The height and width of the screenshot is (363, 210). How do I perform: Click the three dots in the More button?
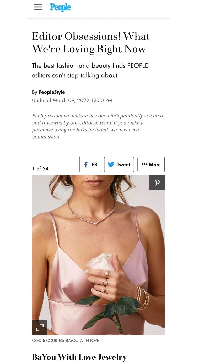[144, 164]
